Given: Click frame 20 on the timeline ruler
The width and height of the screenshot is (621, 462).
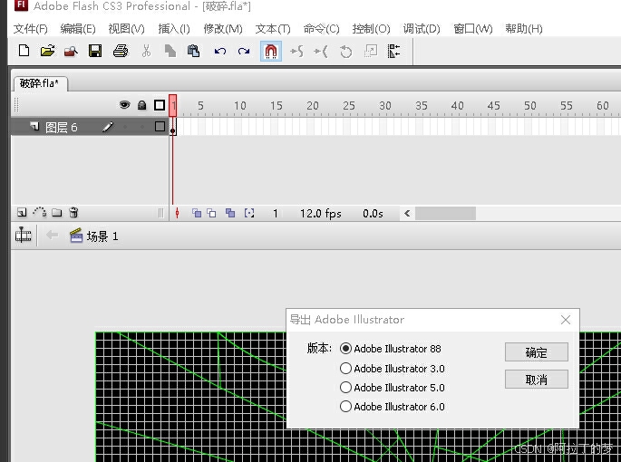Looking at the screenshot, I should pyautogui.click(x=313, y=106).
